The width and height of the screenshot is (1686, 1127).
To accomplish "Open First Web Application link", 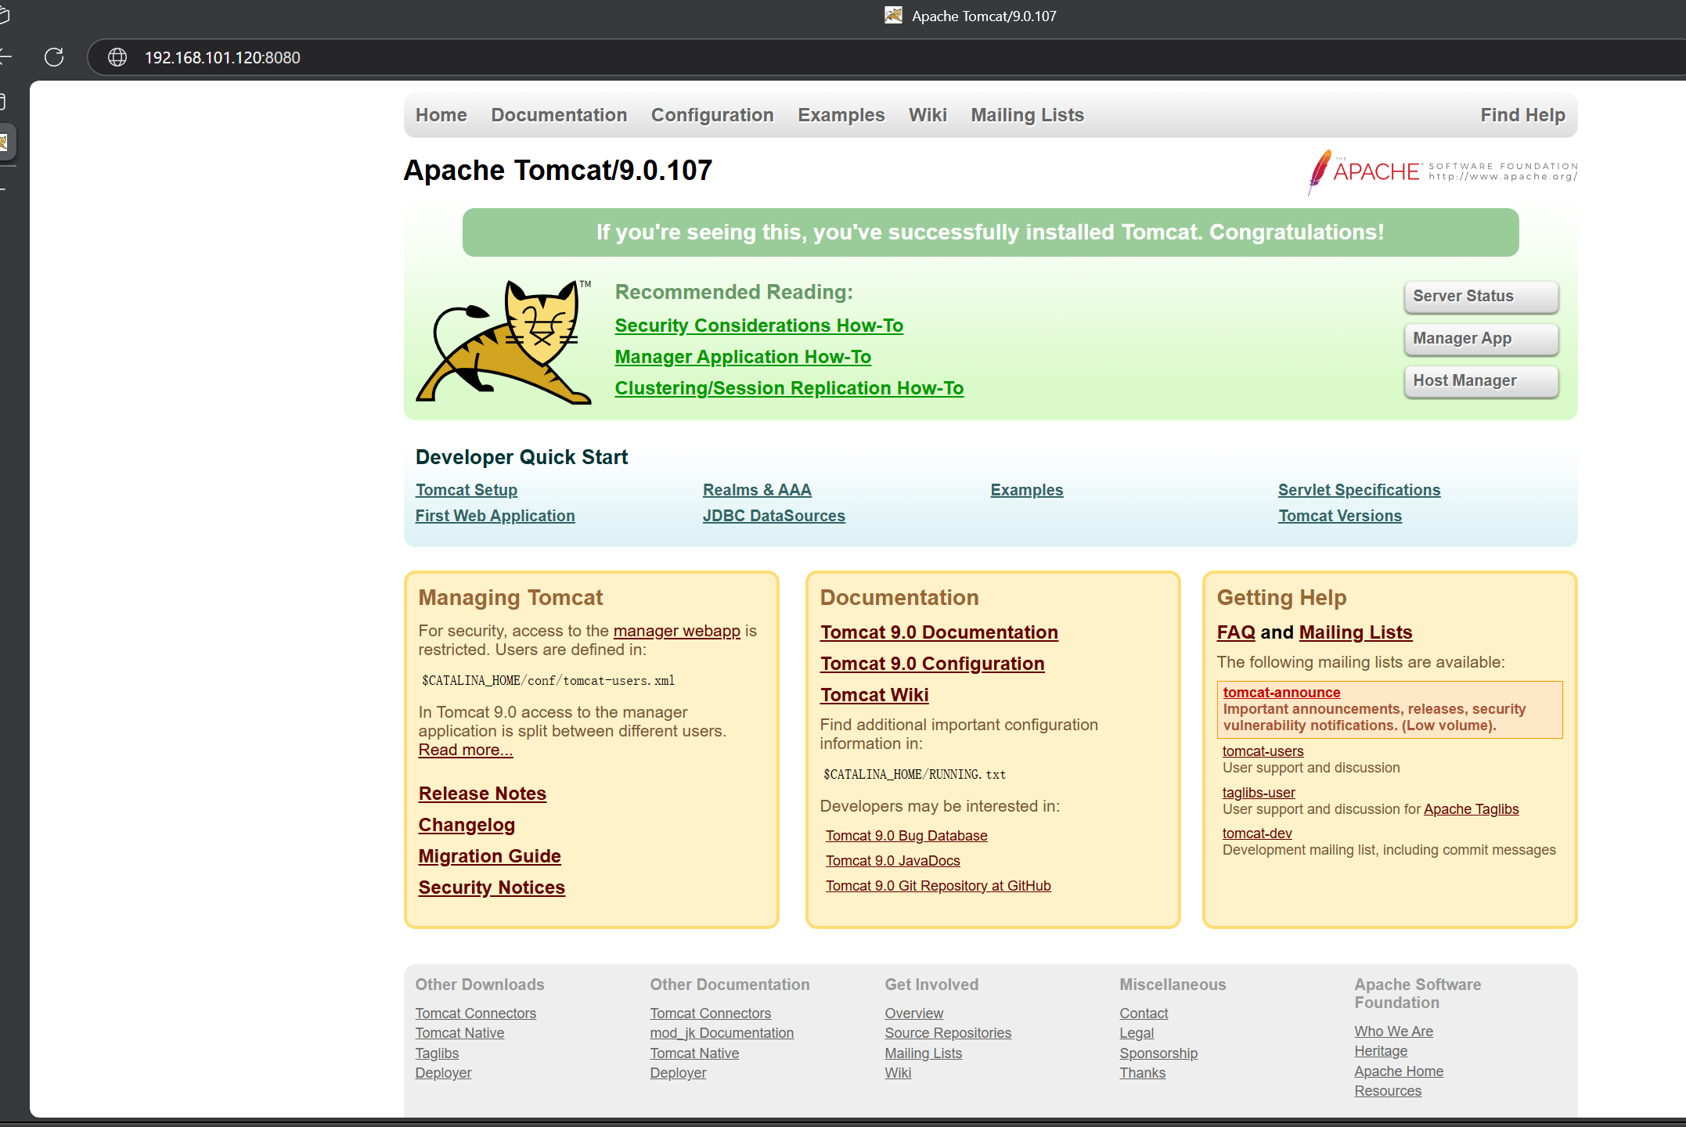I will (495, 516).
